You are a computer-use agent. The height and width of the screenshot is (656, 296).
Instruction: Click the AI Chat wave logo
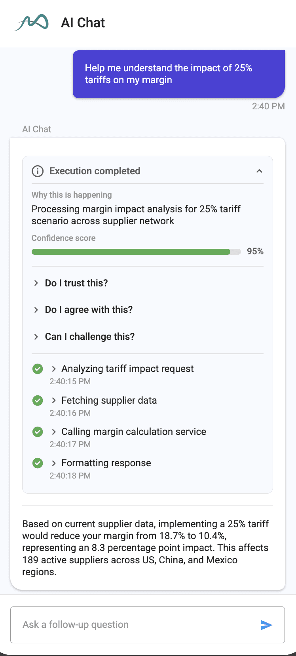(31, 23)
